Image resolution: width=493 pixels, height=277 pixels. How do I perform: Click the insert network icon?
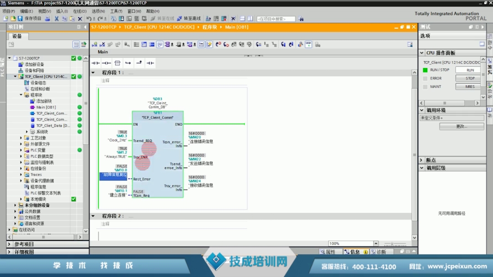click(94, 45)
